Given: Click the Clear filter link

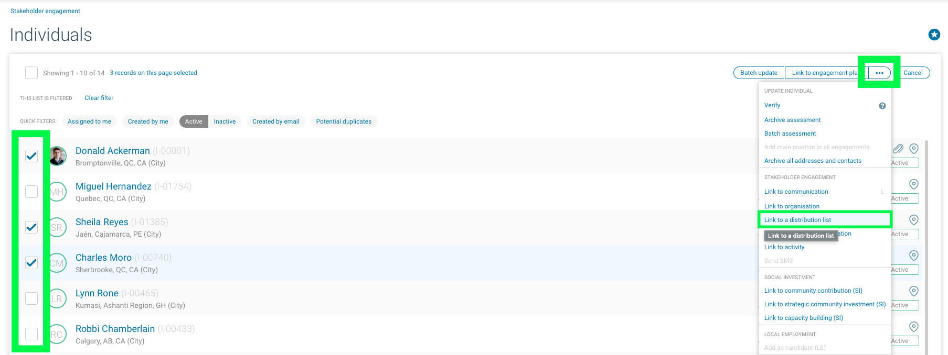Looking at the screenshot, I should 99,98.
